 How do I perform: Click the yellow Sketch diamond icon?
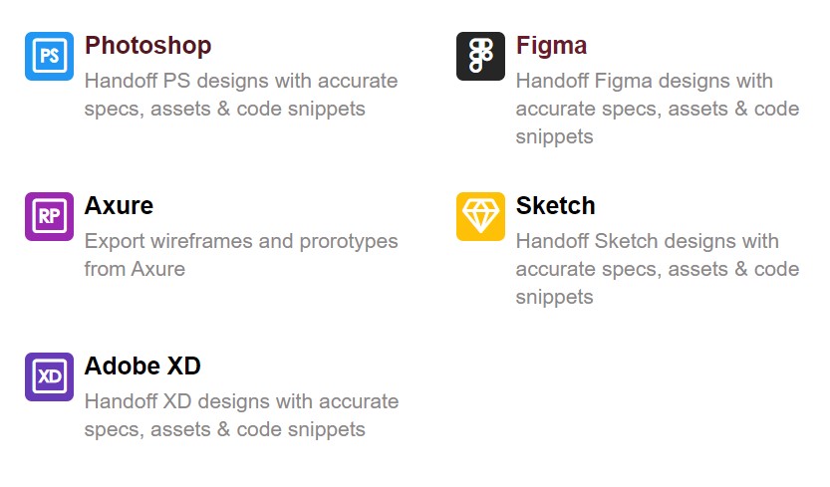point(480,216)
